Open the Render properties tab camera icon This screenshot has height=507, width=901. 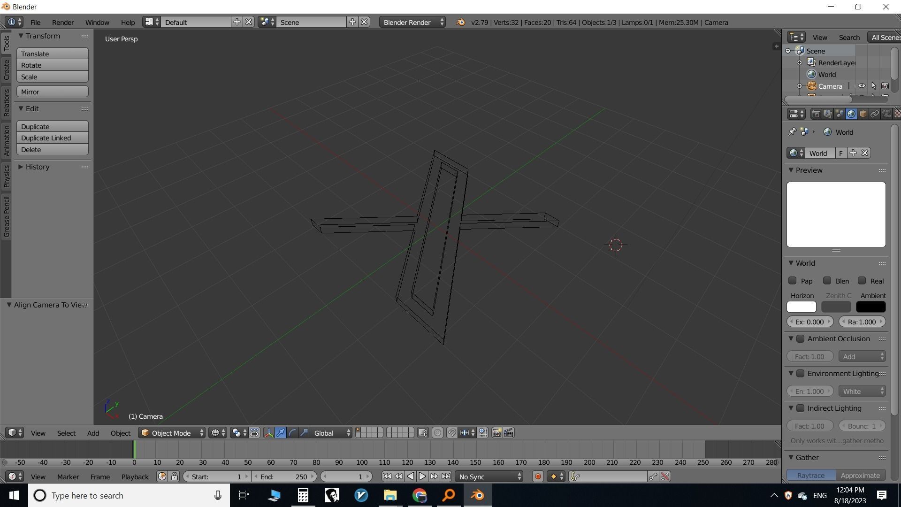[x=816, y=114]
